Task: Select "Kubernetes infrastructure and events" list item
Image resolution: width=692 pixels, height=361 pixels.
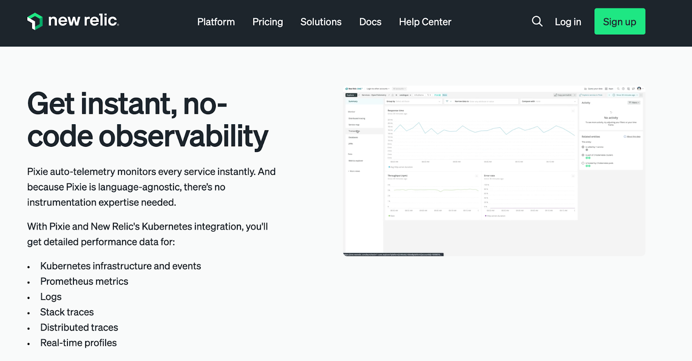Action: [x=121, y=266]
